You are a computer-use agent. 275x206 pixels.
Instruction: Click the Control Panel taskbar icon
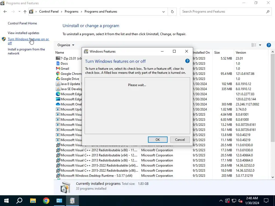tap(59, 201)
